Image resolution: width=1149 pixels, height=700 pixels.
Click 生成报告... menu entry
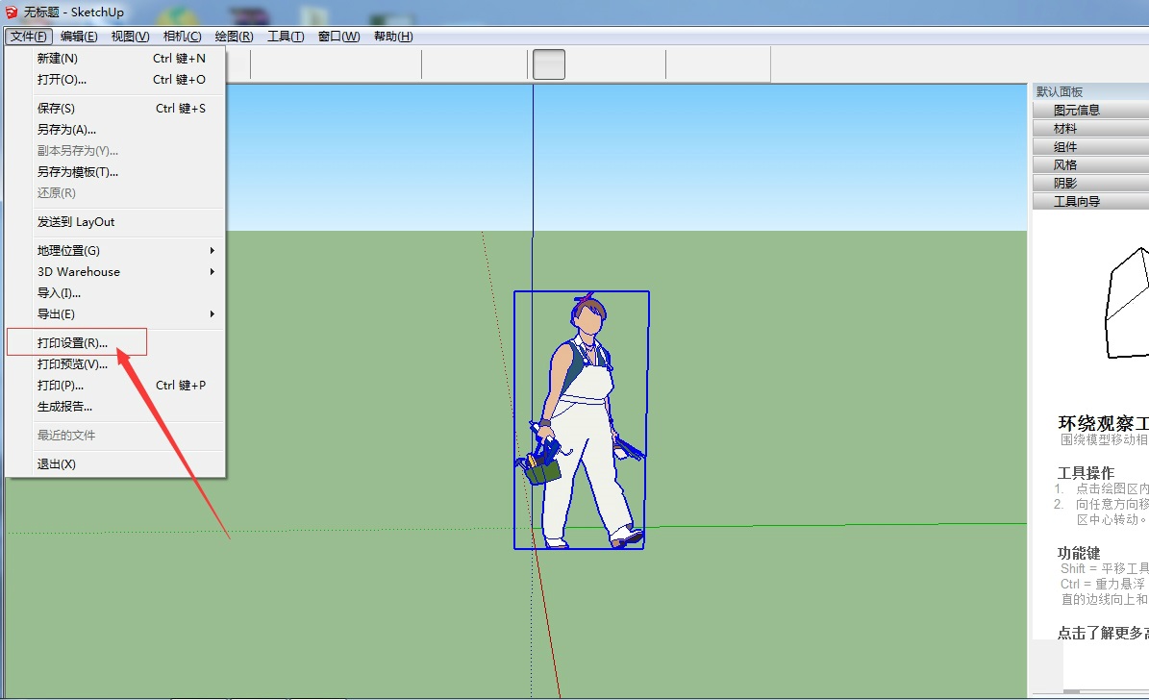pos(65,407)
